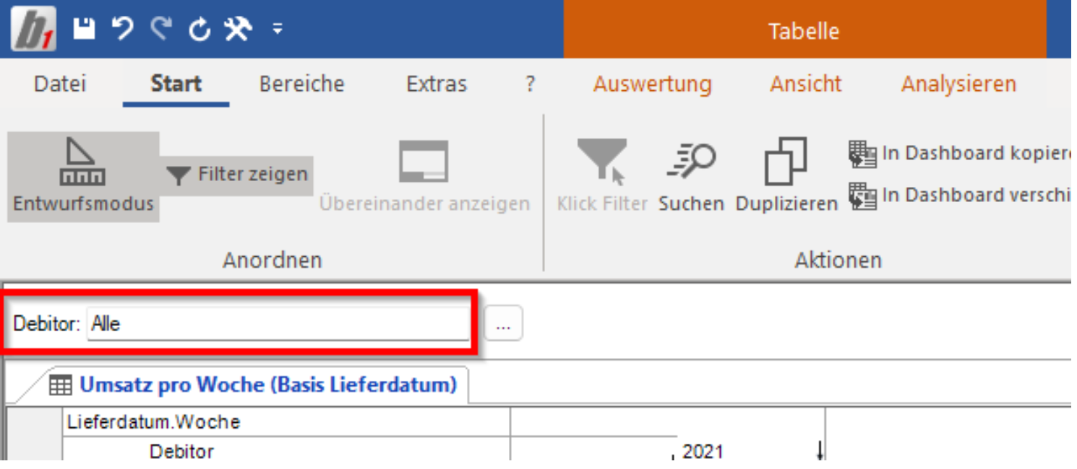Open the help question mark tab
This screenshot has width=1077, height=469.
[531, 84]
